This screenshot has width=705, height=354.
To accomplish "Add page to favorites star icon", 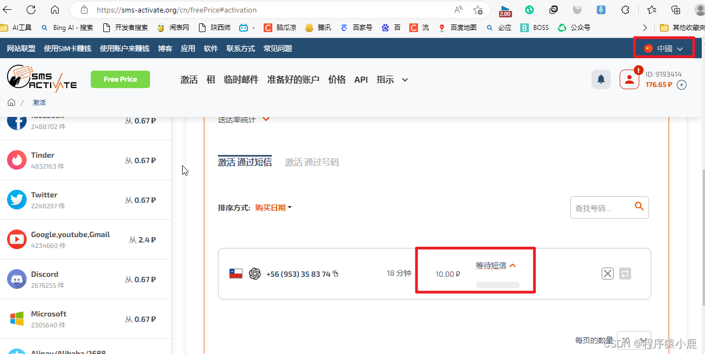I will click(478, 10).
